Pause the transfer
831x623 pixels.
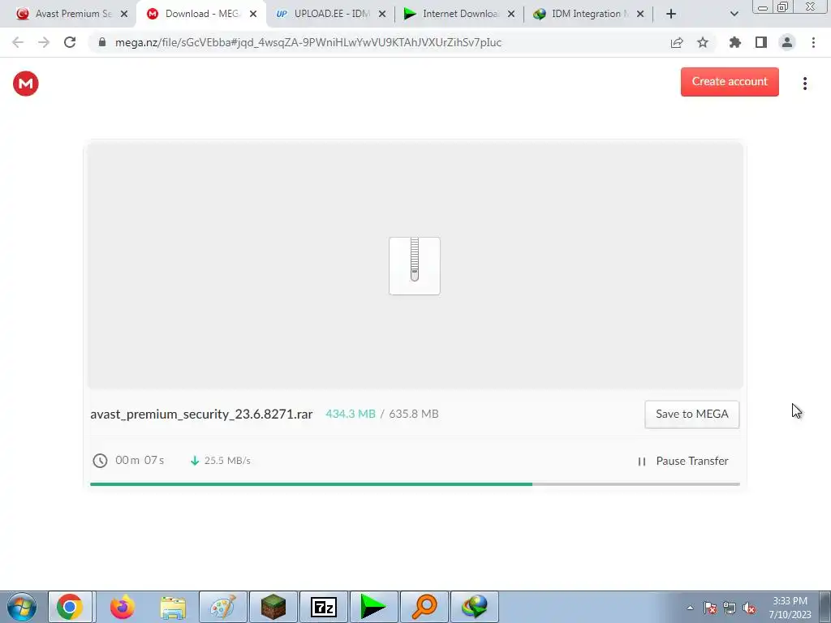(683, 461)
